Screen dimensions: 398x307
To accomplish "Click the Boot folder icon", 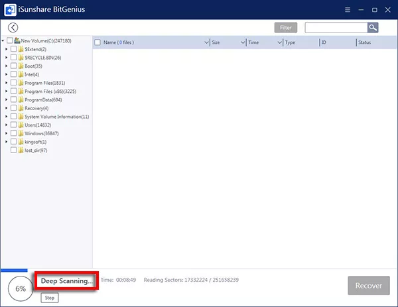I will [x=21, y=66].
